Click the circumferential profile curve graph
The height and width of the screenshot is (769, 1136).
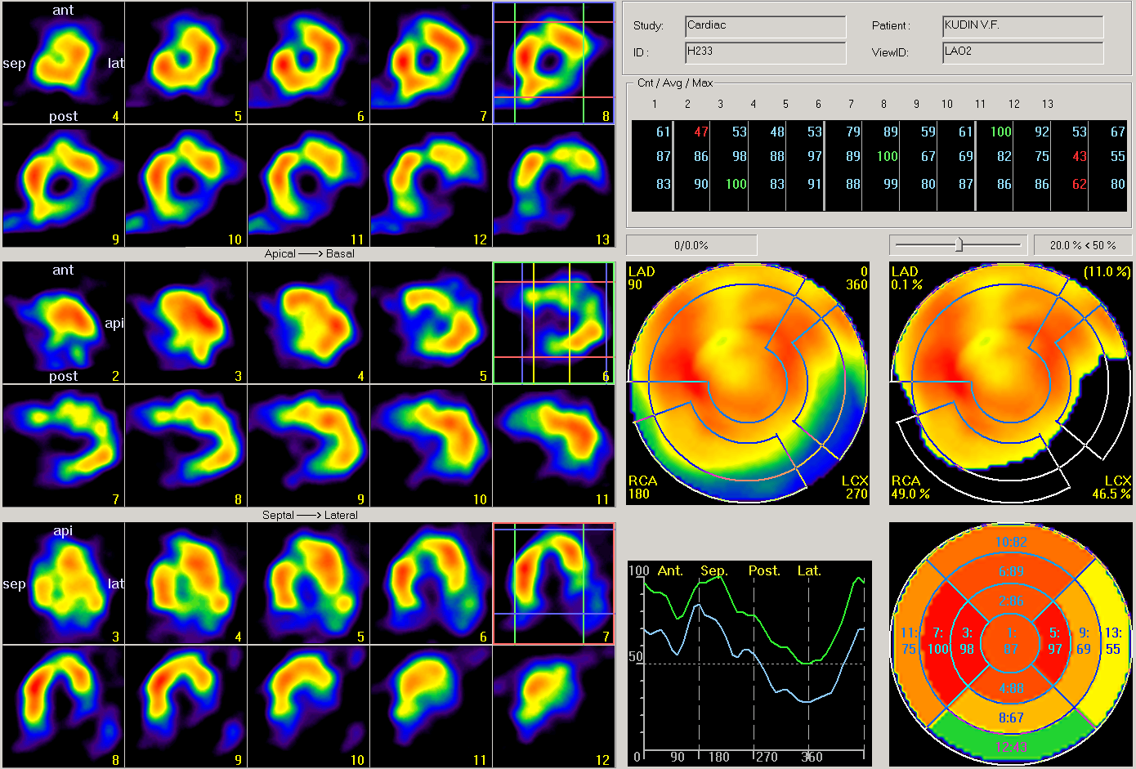pos(749,664)
